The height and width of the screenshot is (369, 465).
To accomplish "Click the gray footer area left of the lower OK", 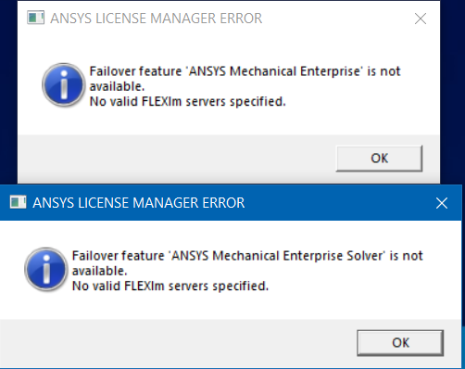I will coord(178,343).
